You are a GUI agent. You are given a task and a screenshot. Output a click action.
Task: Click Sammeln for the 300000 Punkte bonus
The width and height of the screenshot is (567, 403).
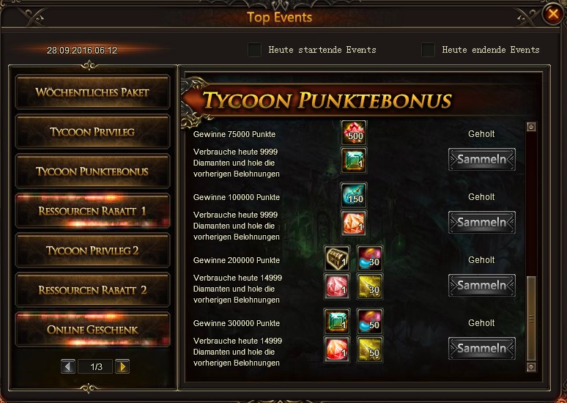click(x=482, y=348)
